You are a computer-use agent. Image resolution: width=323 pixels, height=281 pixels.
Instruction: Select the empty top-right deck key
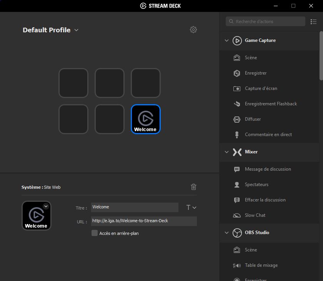point(146,83)
